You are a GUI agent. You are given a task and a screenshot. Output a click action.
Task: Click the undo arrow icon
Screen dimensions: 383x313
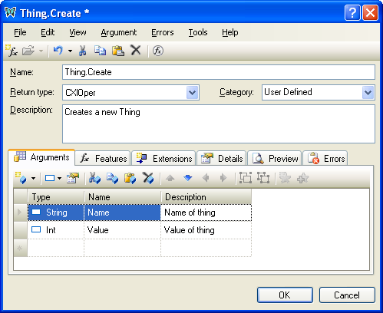click(58, 51)
